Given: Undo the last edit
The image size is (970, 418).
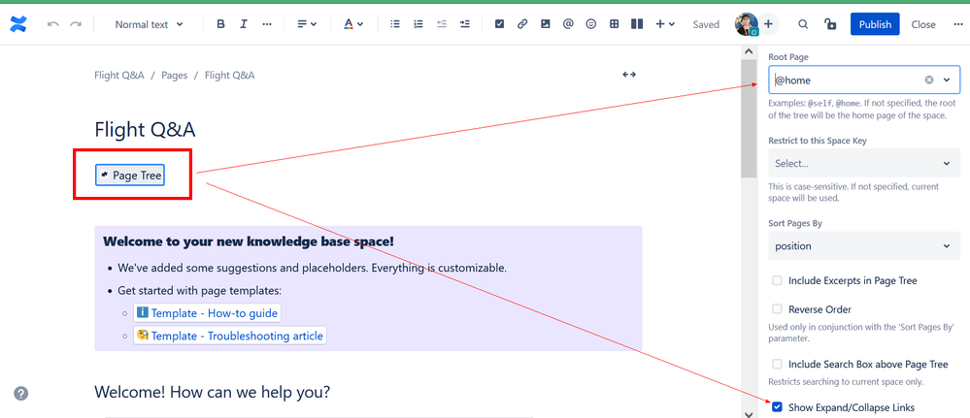Looking at the screenshot, I should (x=53, y=24).
